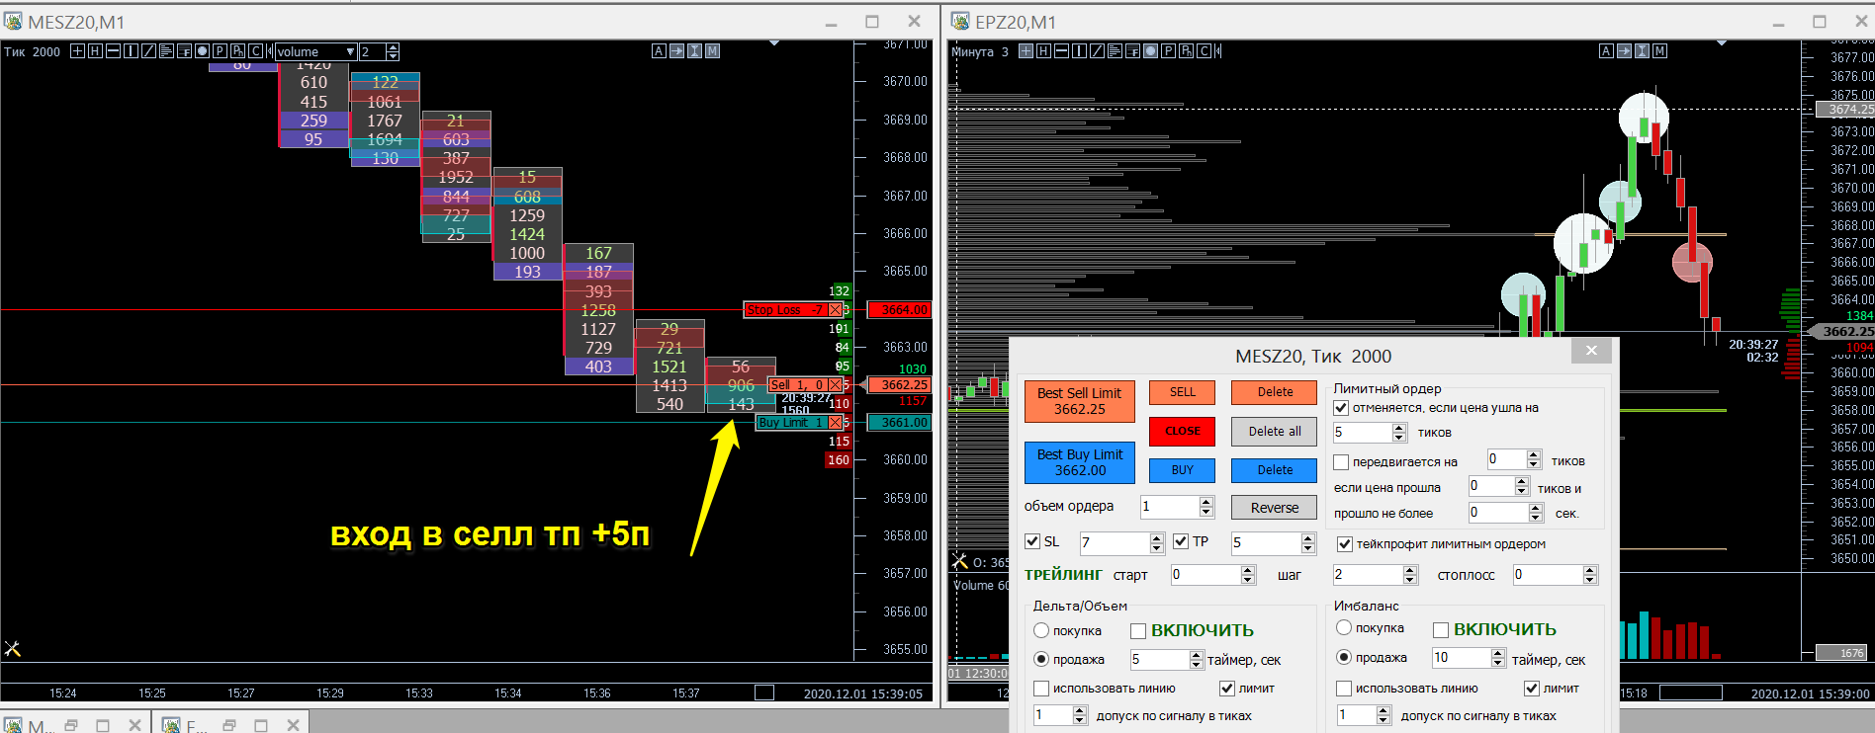This screenshot has height=733, width=1875.
Task: Enable 'передвигается на' checkbox
Action: click(x=1341, y=462)
